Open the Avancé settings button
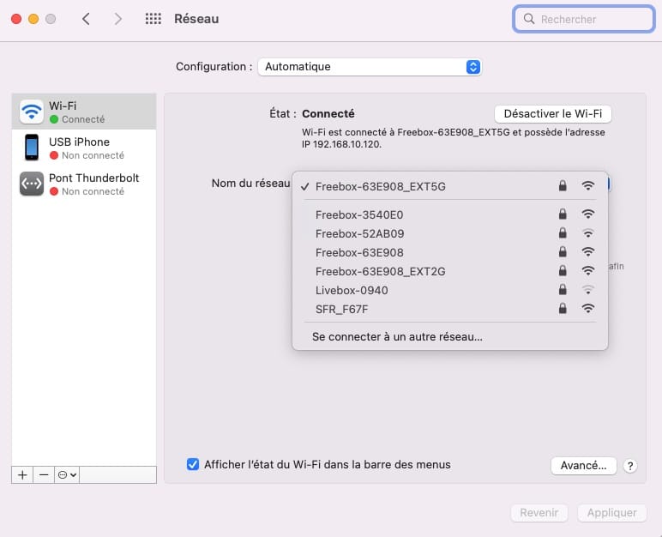 click(583, 465)
